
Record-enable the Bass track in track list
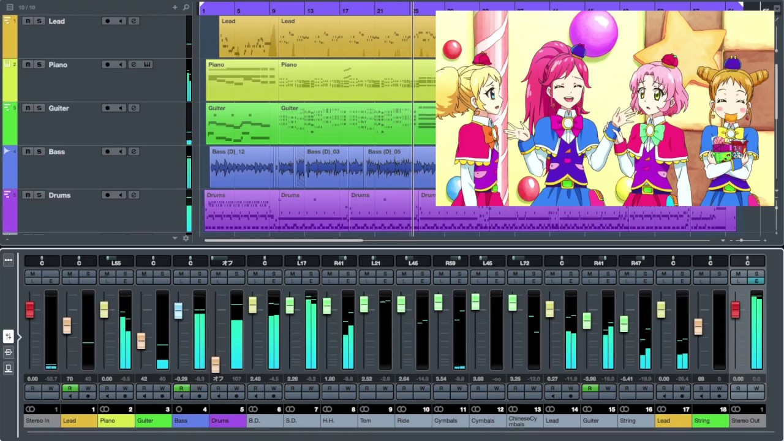107,151
